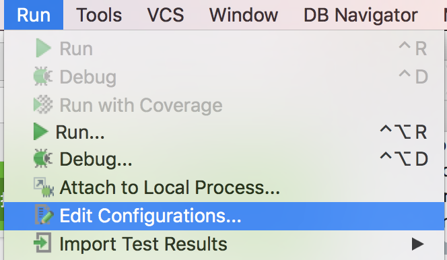The width and height of the screenshot is (447, 260).
Task: Click the Run with Coverage shield icon
Action: point(43,104)
